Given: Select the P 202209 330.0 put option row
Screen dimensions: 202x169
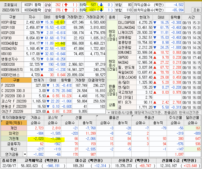Looking at the screenshot, I should 53,96.
